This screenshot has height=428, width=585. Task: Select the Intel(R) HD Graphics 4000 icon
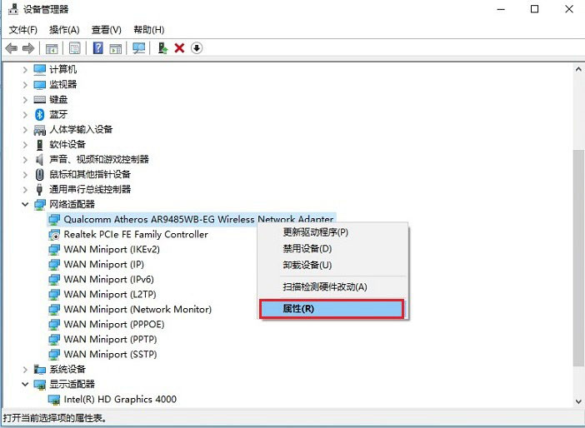[x=54, y=400]
